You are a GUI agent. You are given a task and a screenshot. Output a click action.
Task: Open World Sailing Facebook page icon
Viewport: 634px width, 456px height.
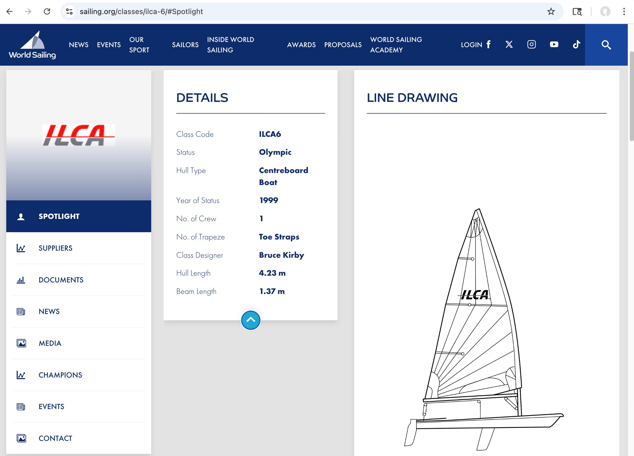(488, 44)
